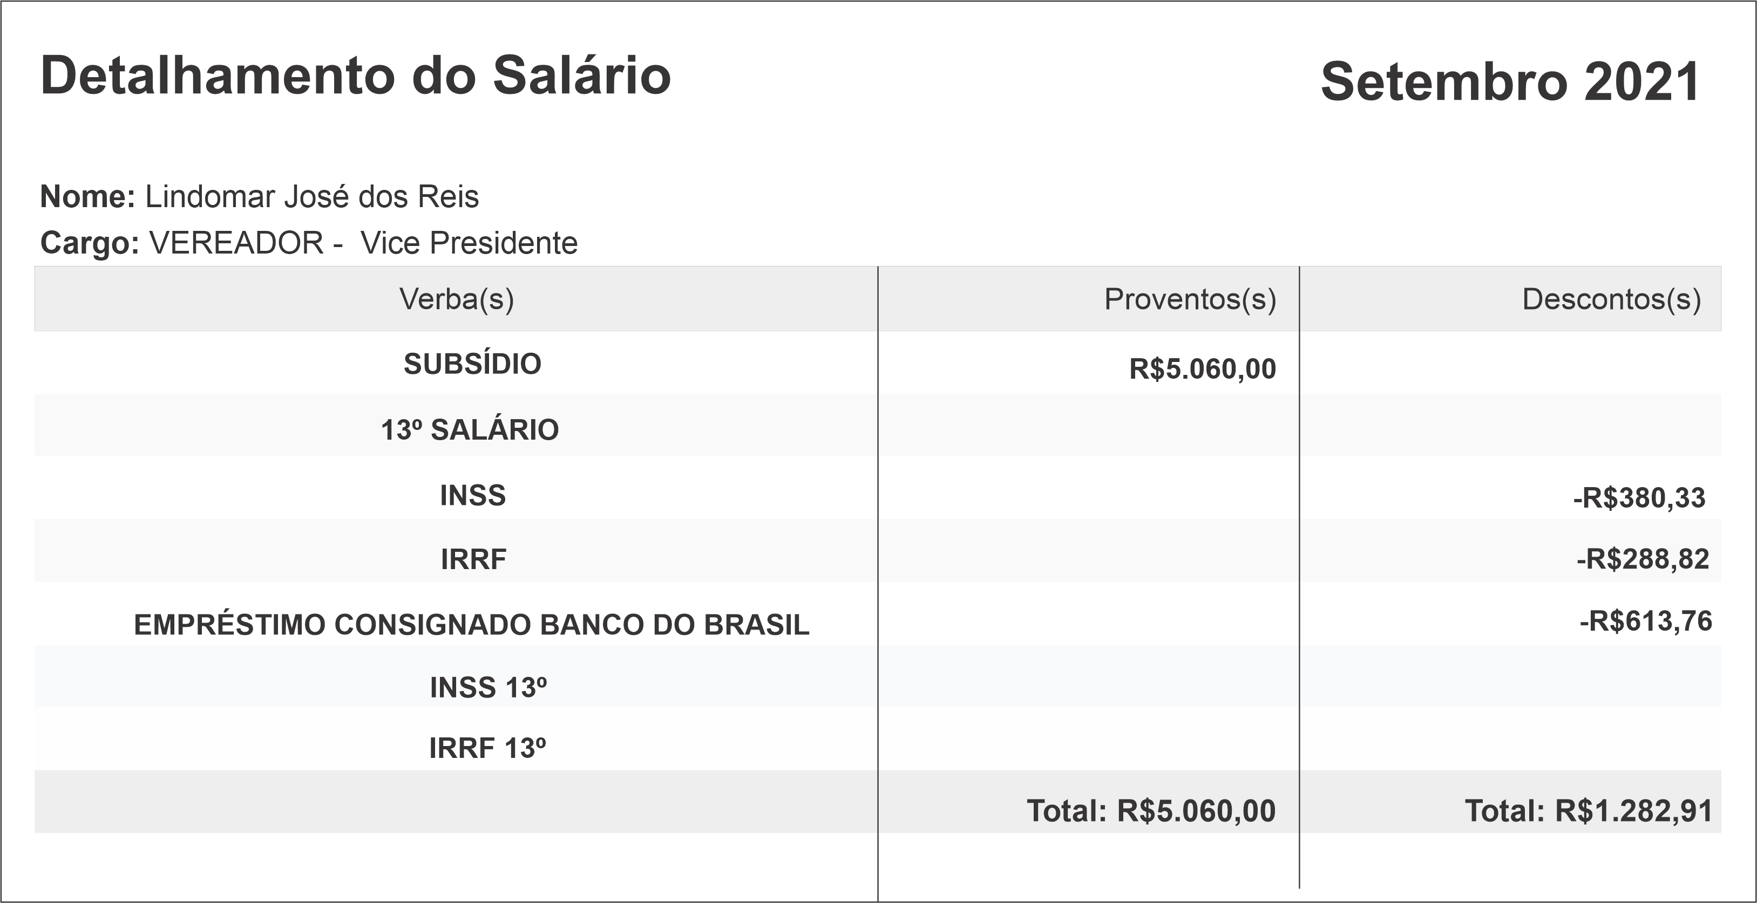
Task: Select the Setembro 2021 heading
Action: tap(1510, 82)
